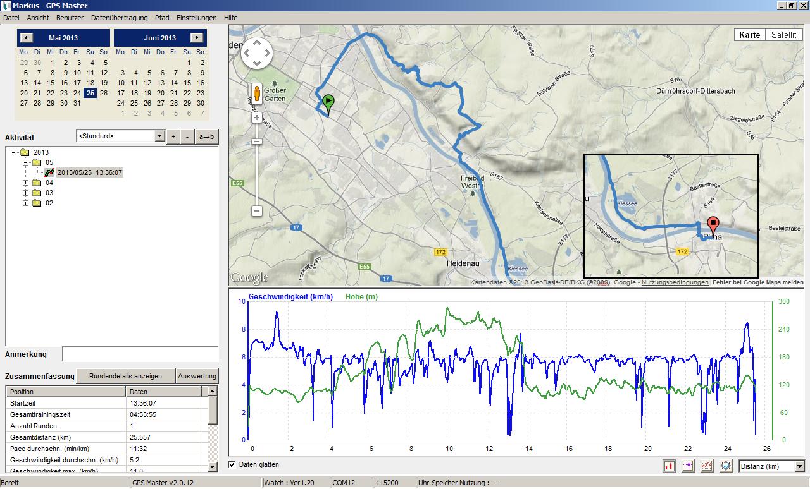Screen dimensions: 810x489
Task: Click the map pan direction control
Action: [x=257, y=53]
